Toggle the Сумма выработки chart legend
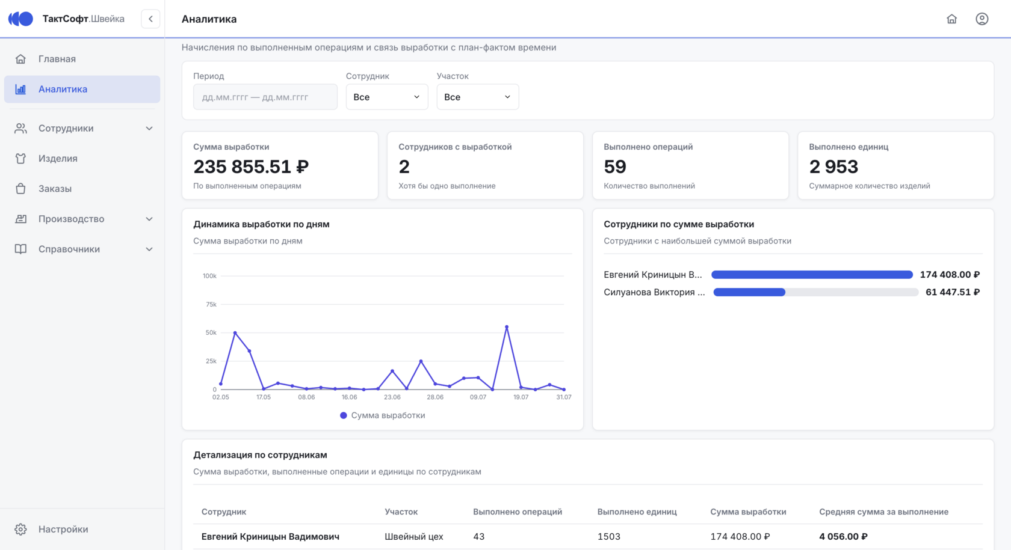The width and height of the screenshot is (1011, 550). pos(383,415)
